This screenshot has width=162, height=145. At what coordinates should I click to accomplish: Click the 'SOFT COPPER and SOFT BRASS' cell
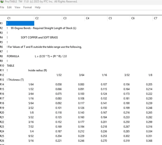tap(39, 38)
